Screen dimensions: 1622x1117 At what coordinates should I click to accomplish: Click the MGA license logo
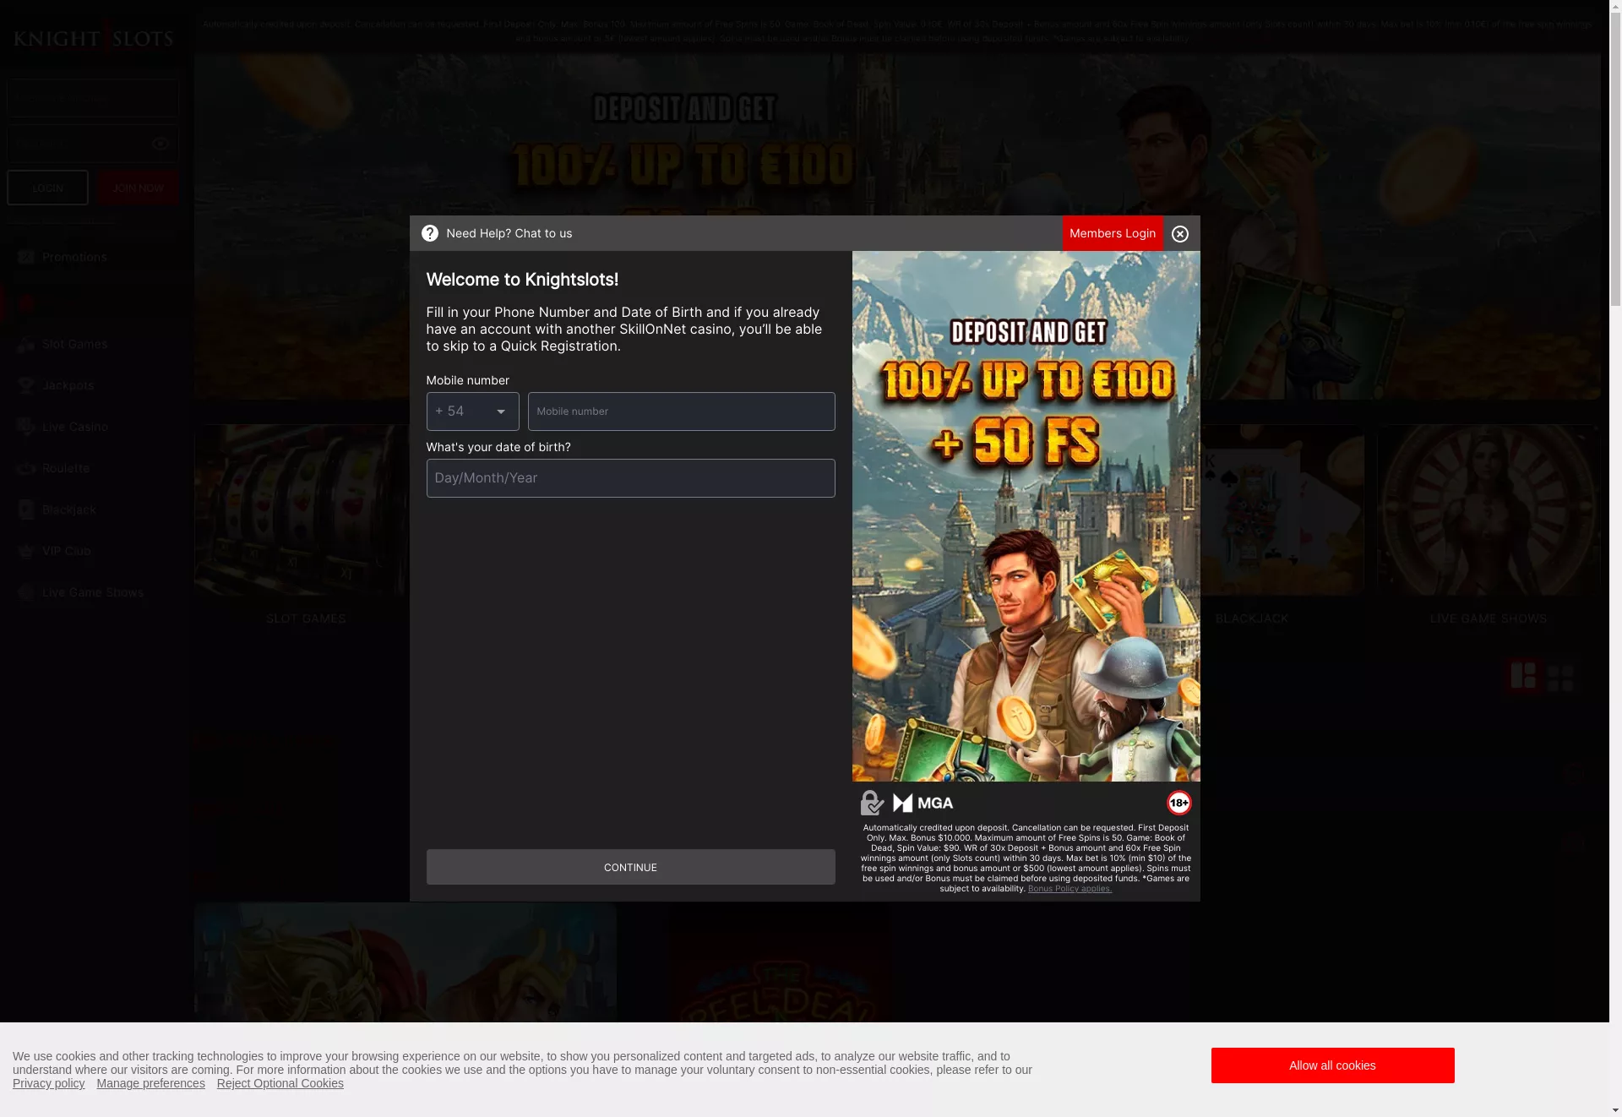pos(923,803)
